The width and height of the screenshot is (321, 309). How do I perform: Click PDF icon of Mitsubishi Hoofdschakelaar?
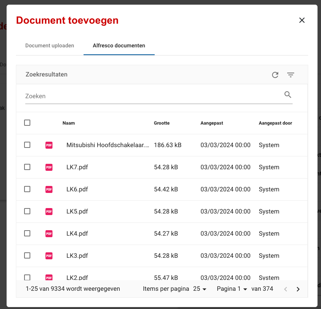click(49, 145)
